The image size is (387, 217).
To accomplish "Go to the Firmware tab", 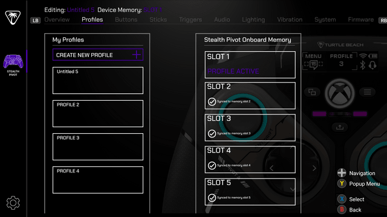I will [x=360, y=20].
